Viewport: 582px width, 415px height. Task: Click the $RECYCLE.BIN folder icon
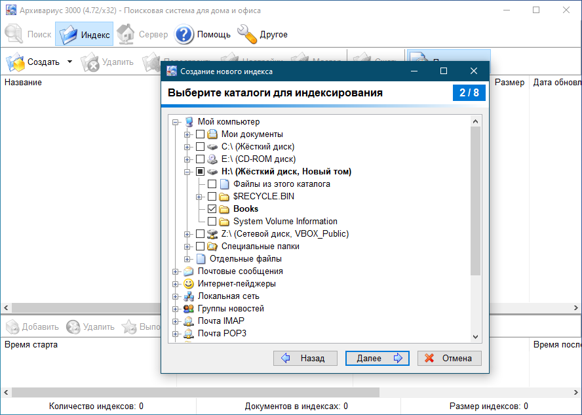tap(223, 197)
